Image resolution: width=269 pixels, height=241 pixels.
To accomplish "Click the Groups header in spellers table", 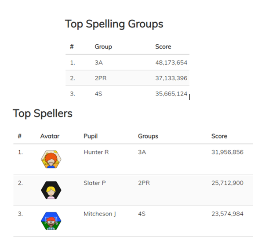I will [x=148, y=136].
